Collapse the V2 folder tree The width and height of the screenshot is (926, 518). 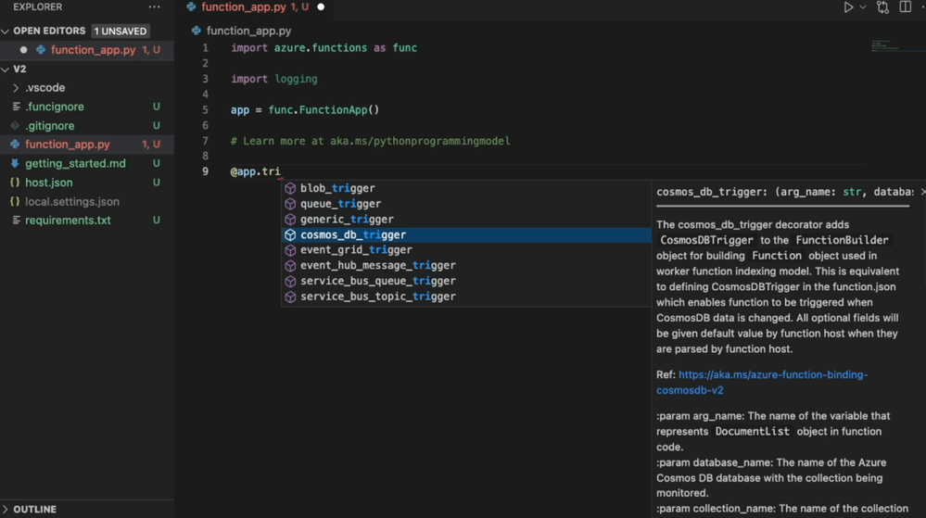click(x=6, y=69)
